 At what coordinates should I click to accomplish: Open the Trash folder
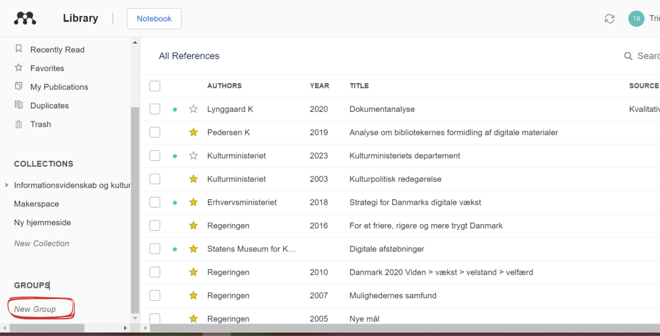(x=40, y=124)
